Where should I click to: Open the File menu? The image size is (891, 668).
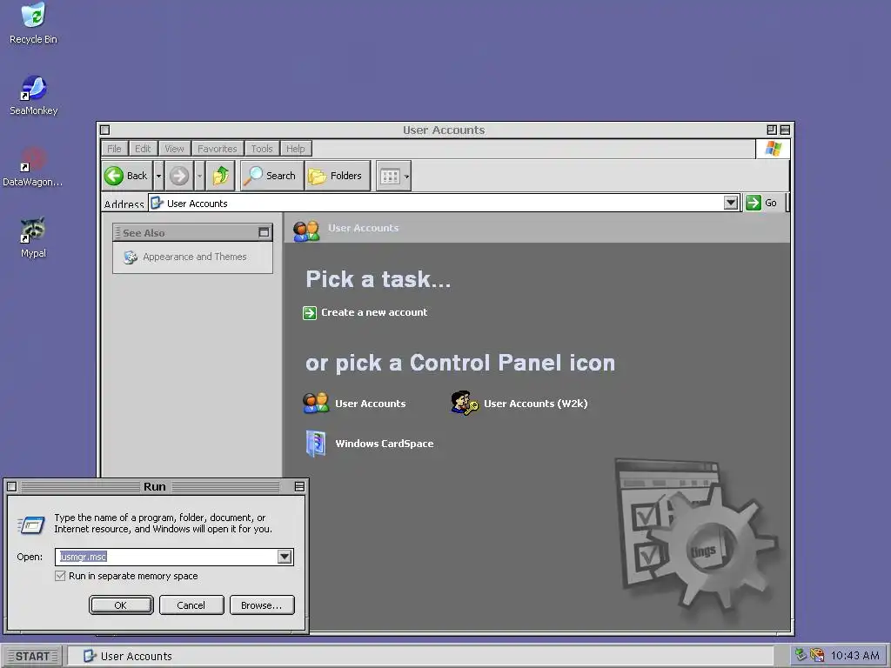tap(114, 149)
